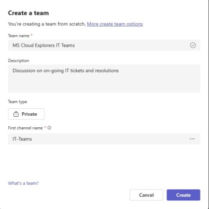The image size is (209, 209).
Task: Click the checkmark icon in Team name field
Action: 193,45
